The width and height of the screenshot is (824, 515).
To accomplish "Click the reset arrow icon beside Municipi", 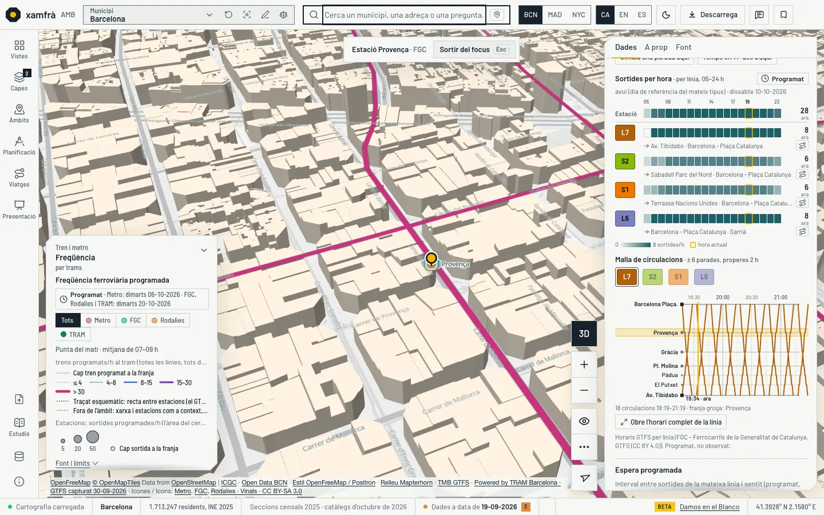I will tap(228, 15).
